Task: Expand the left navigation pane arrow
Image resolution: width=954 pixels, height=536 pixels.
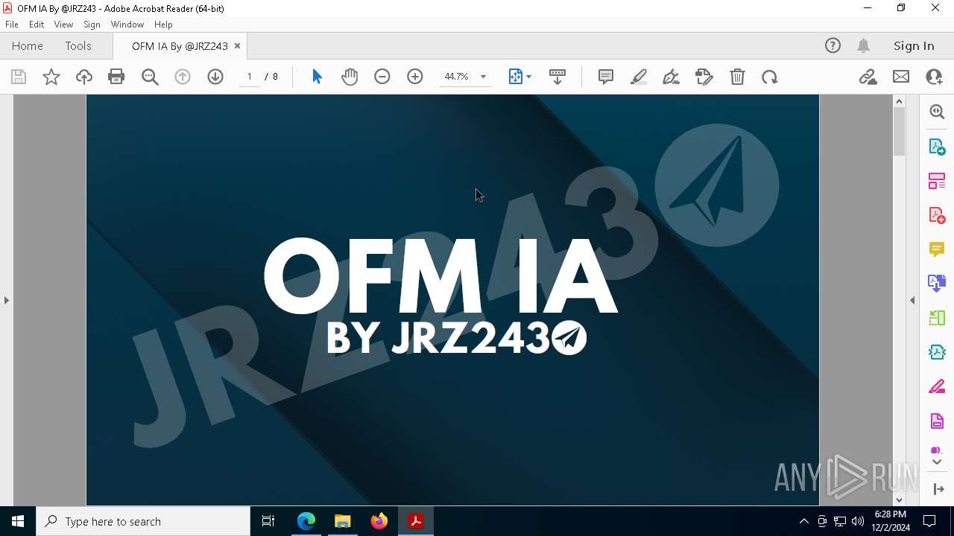Action: [7, 300]
